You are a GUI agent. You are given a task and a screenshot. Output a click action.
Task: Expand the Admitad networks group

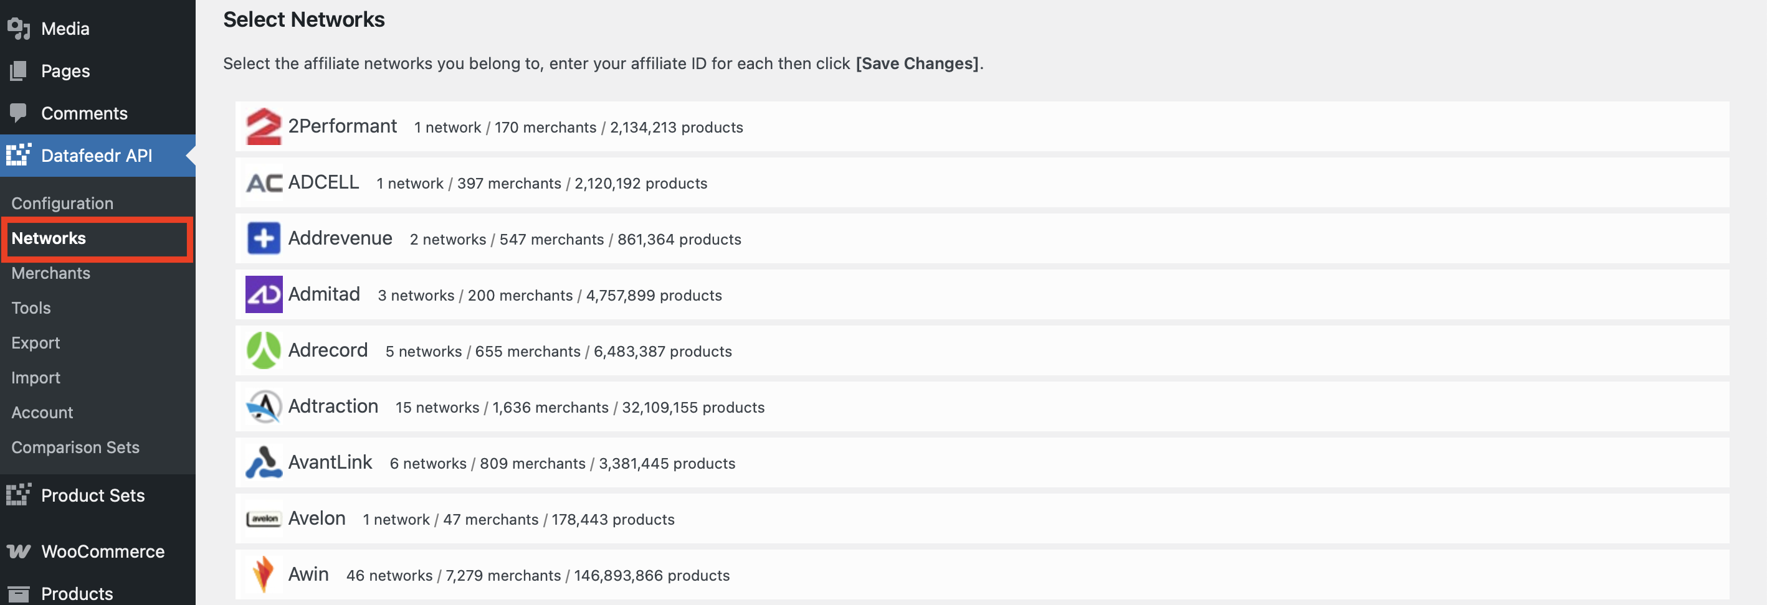(324, 294)
